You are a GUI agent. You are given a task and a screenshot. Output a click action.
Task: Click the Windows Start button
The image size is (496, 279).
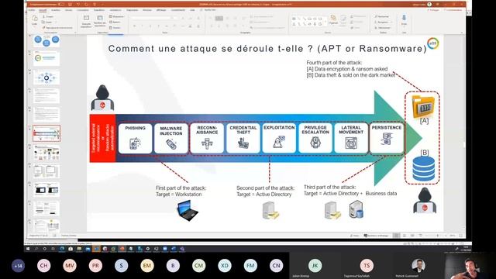click(x=28, y=249)
